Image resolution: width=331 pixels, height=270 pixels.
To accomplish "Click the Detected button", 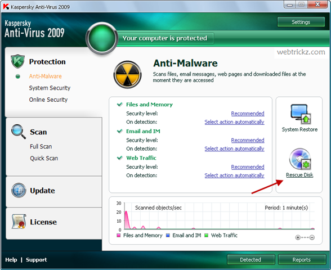I will [x=251, y=260].
